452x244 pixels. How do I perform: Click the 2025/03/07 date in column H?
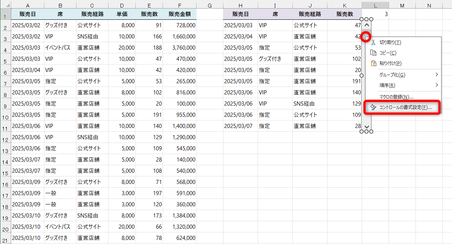(240, 126)
